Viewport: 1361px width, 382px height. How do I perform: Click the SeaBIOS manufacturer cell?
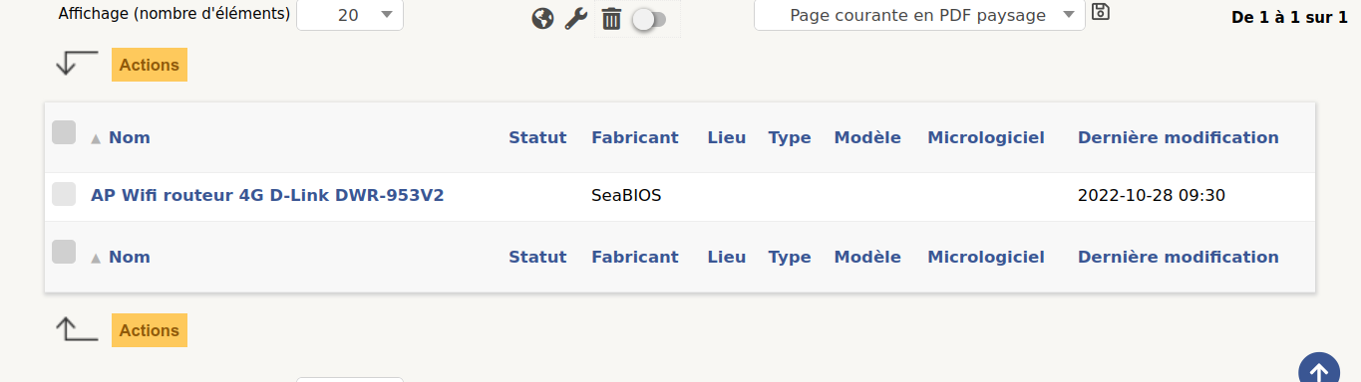(x=626, y=195)
